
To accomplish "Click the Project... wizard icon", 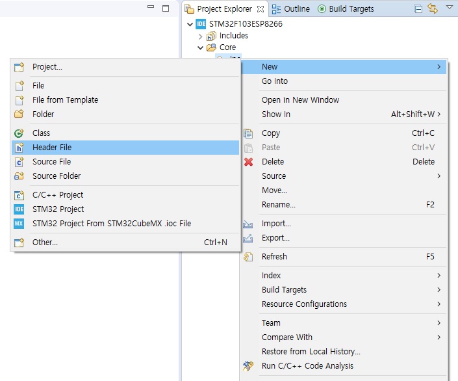I will point(19,67).
